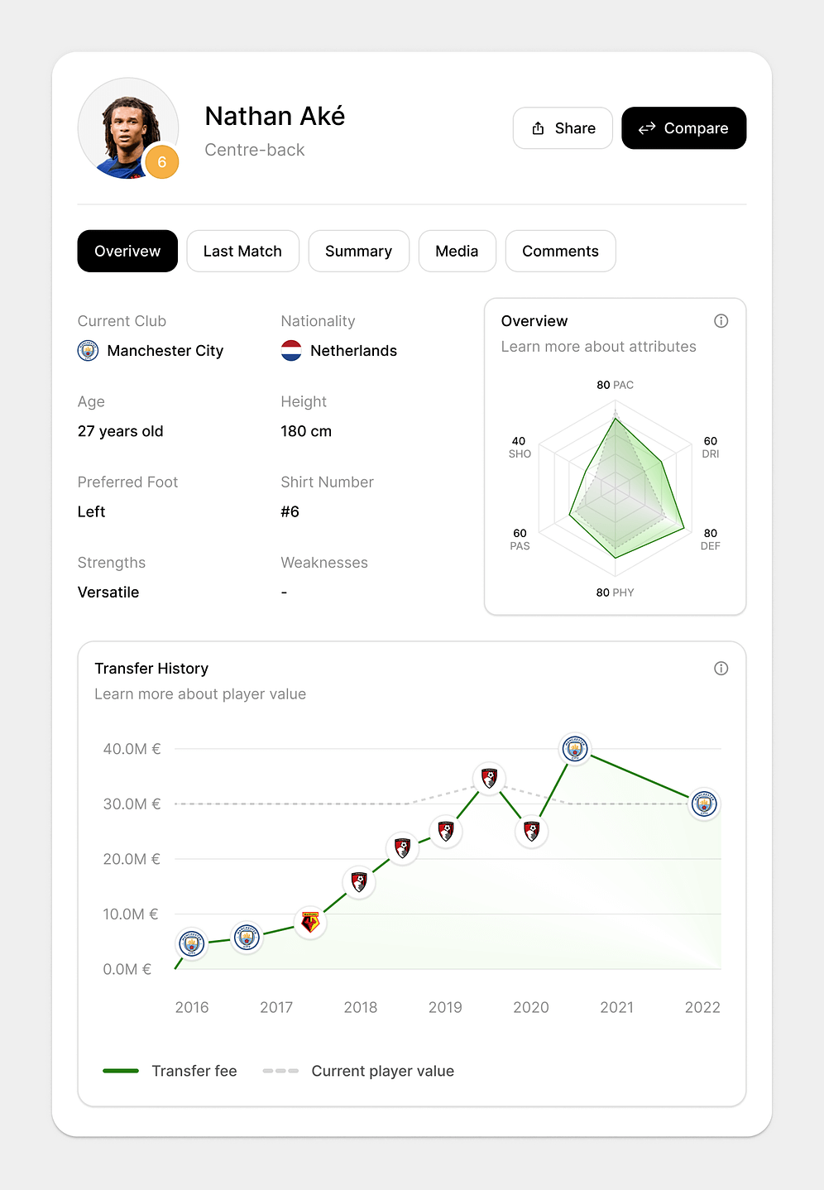Click the Watford crest on transfer chart

click(x=310, y=922)
